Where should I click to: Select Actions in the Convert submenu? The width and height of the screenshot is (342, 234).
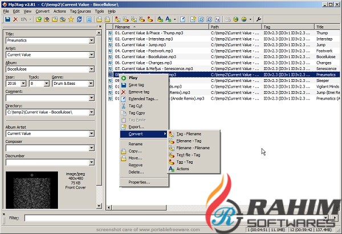[194, 169]
